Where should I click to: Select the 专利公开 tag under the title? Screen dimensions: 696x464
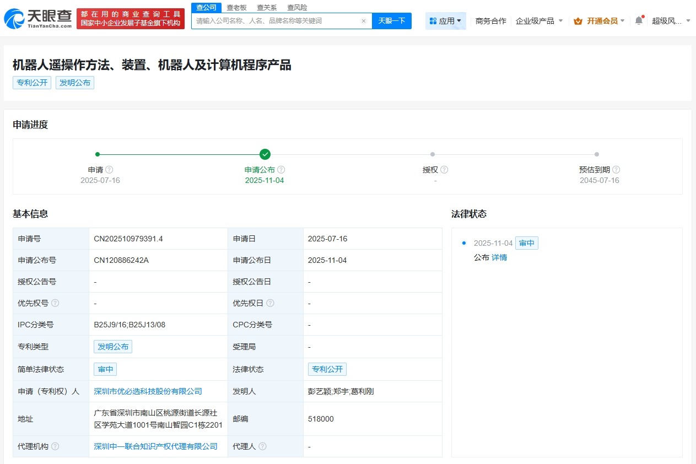31,83
